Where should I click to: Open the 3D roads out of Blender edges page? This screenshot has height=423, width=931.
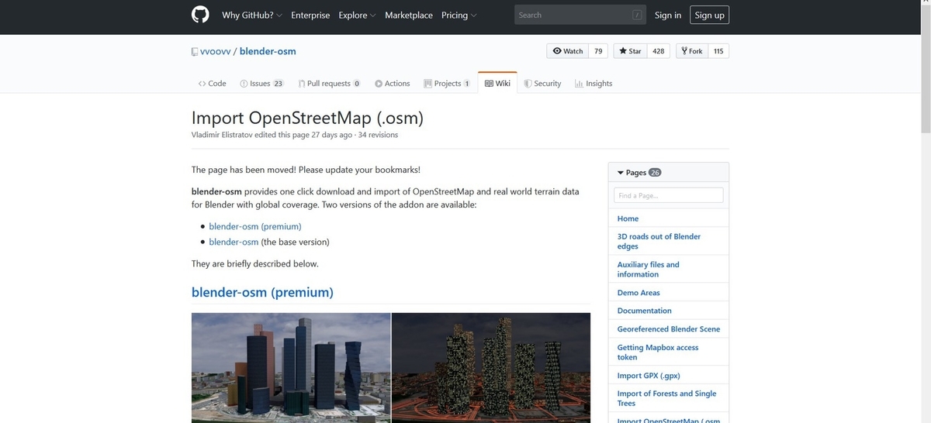(659, 241)
